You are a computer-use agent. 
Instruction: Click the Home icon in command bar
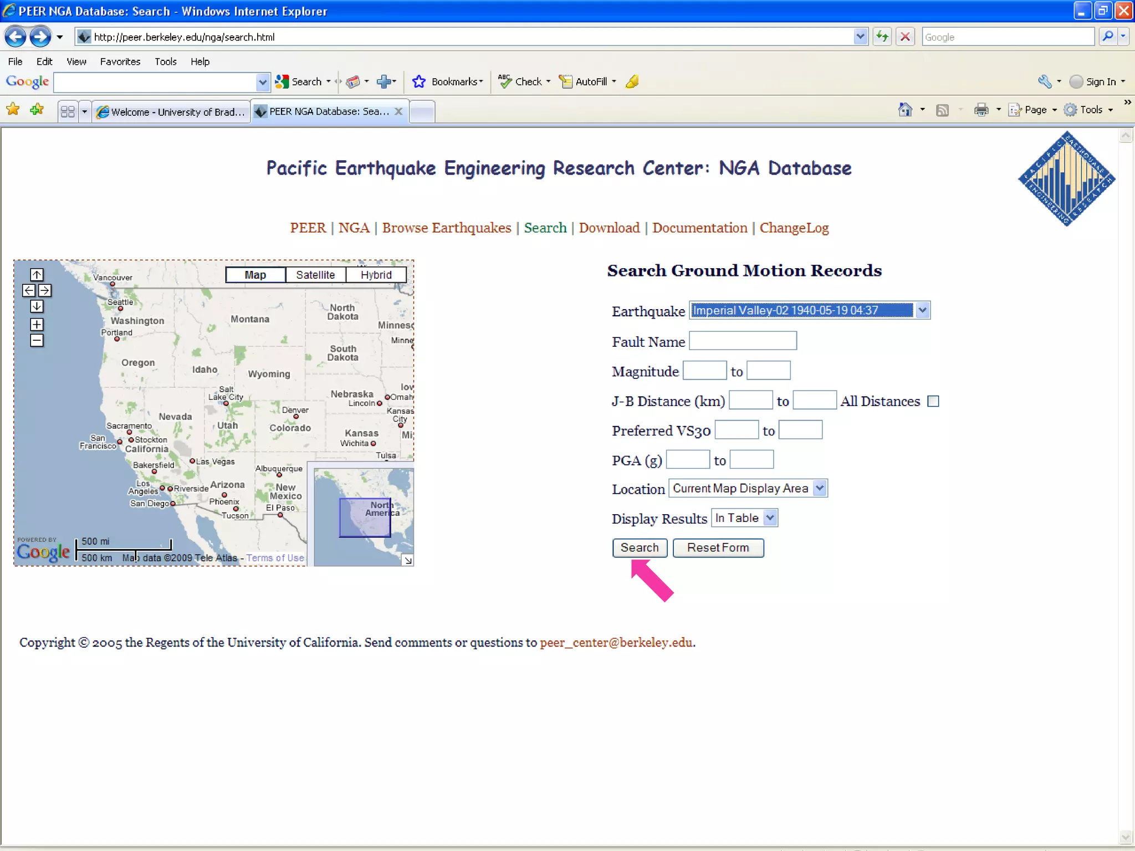pos(905,110)
